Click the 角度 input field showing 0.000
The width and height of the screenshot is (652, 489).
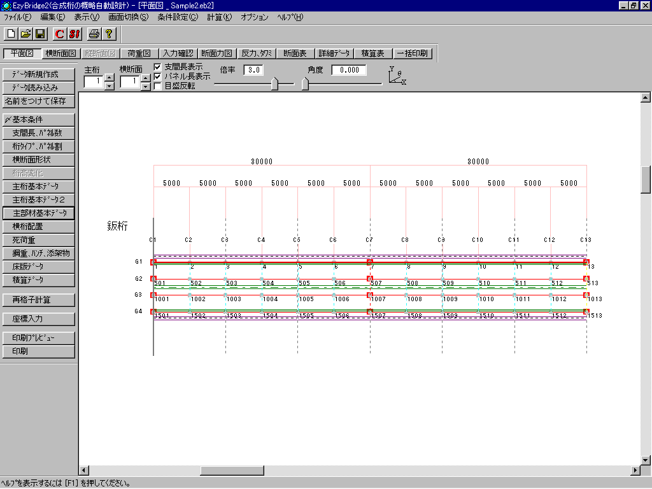pos(349,70)
